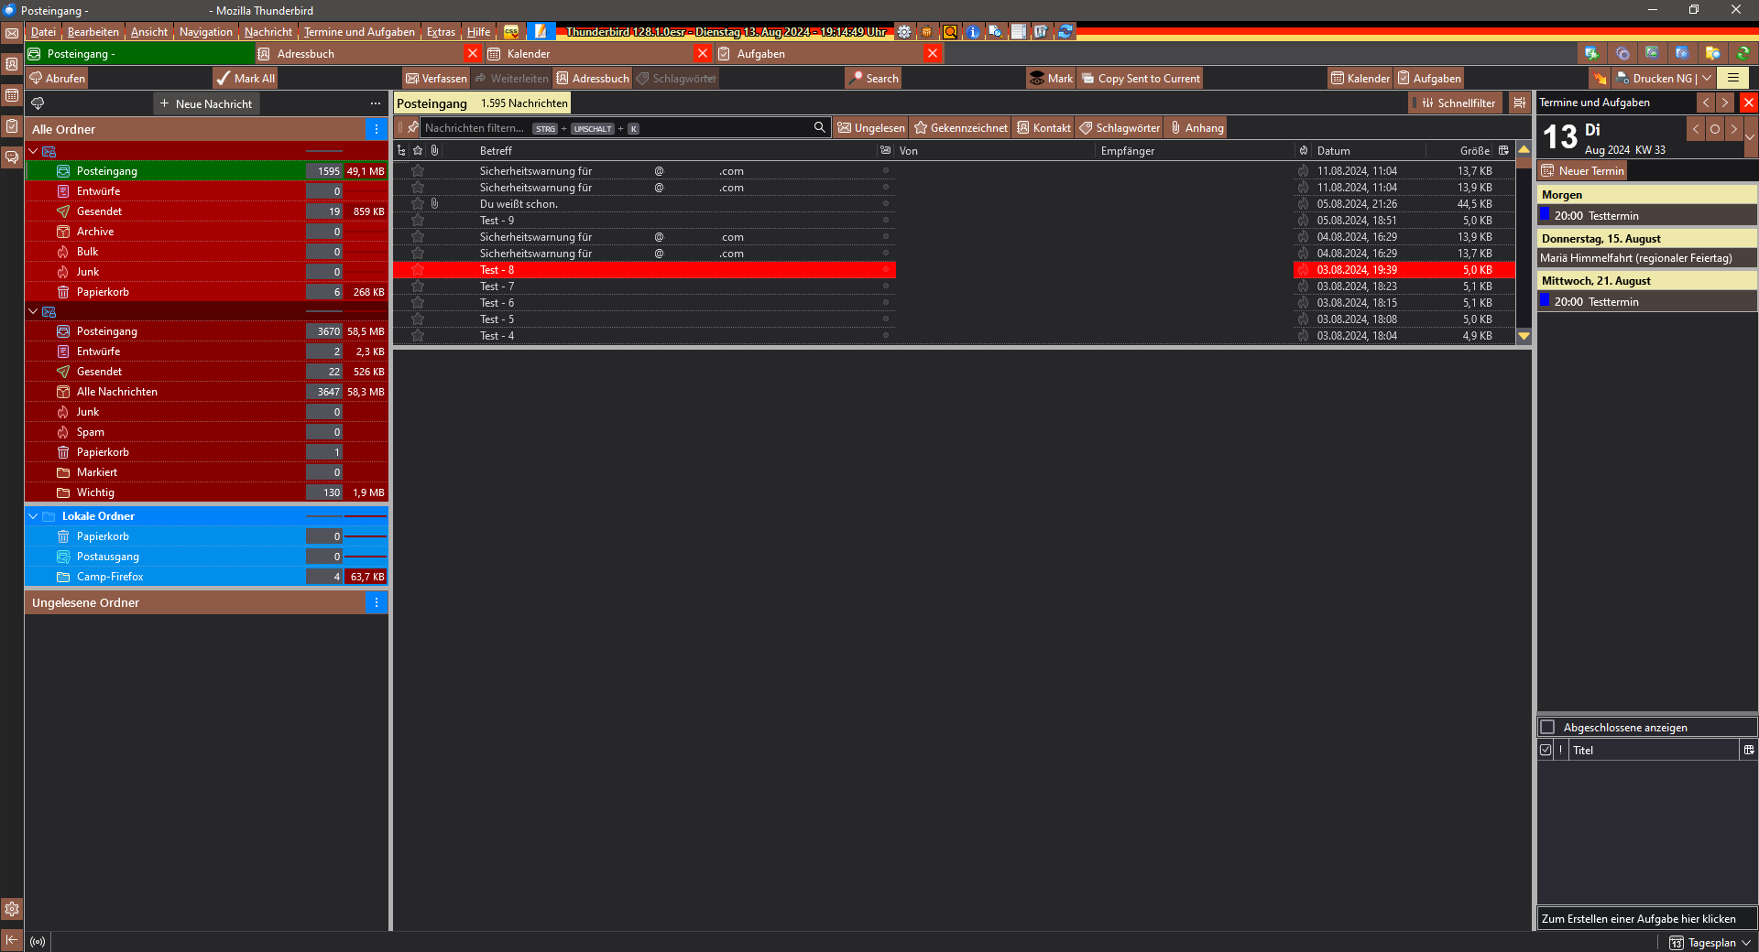The image size is (1759, 952).
Task: Click the online status radio icon
Action: 38,941
